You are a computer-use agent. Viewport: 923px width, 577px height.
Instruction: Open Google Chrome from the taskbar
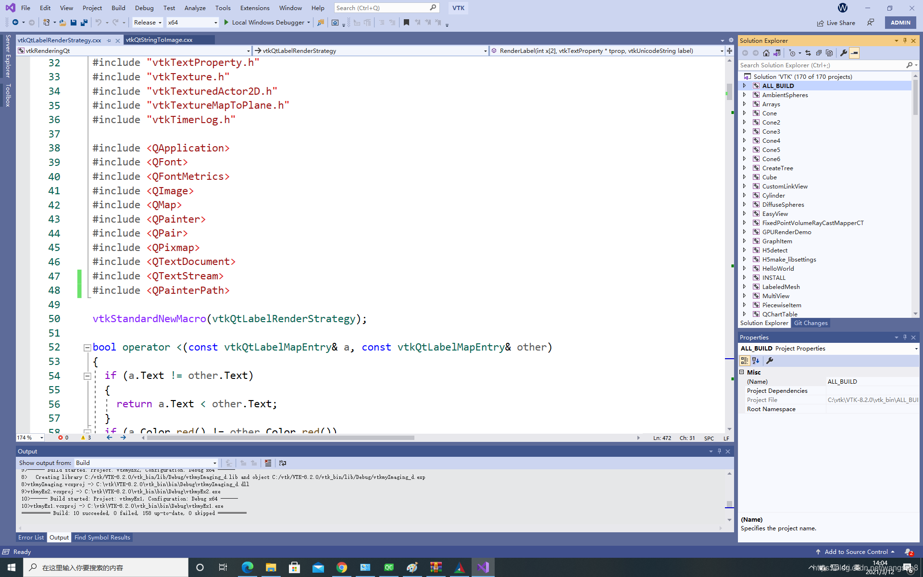(x=342, y=567)
